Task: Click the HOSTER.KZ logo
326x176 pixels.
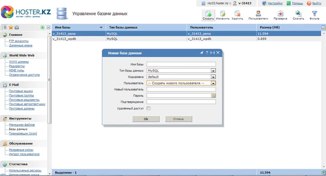Action: pos(26,12)
